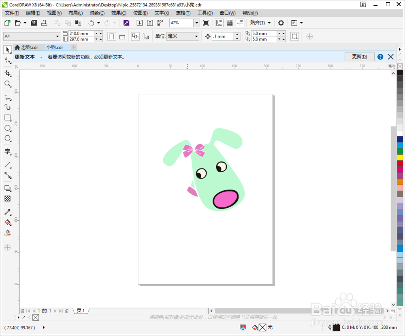
Task: Select the Transparency tool
Action: (x=7, y=199)
